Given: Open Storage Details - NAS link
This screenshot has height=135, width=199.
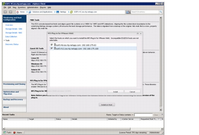Looking at the screenshot, I should point(14,33).
